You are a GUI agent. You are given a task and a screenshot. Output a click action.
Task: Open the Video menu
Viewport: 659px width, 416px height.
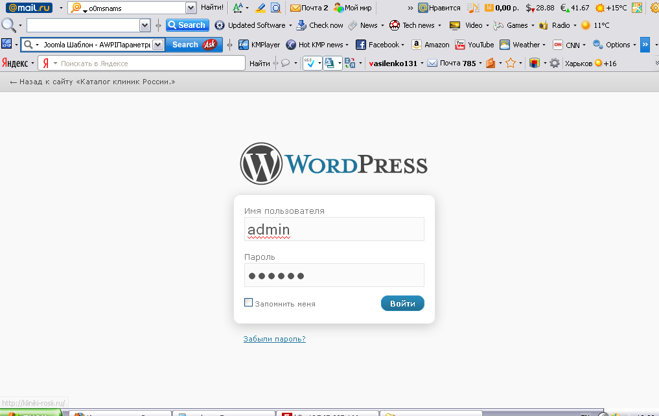pyautogui.click(x=469, y=25)
